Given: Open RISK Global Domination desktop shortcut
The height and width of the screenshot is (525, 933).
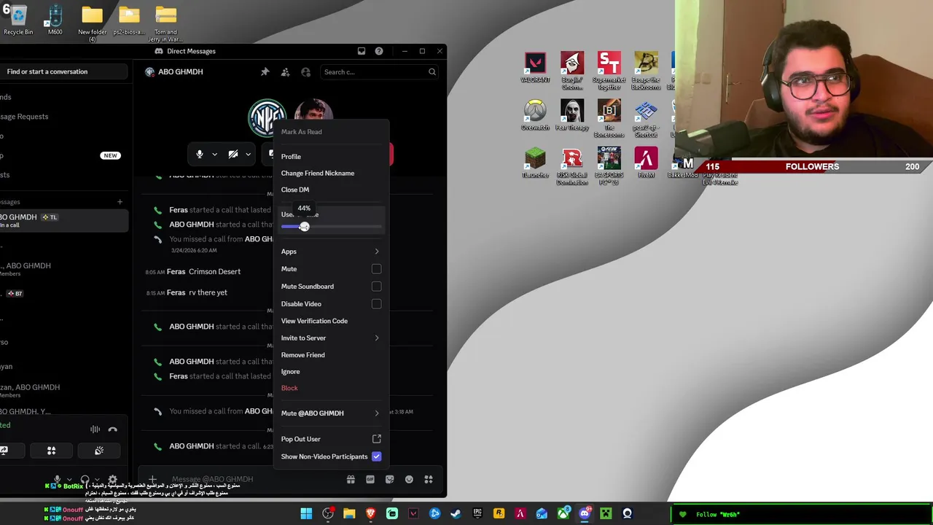Looking at the screenshot, I should point(572,166).
